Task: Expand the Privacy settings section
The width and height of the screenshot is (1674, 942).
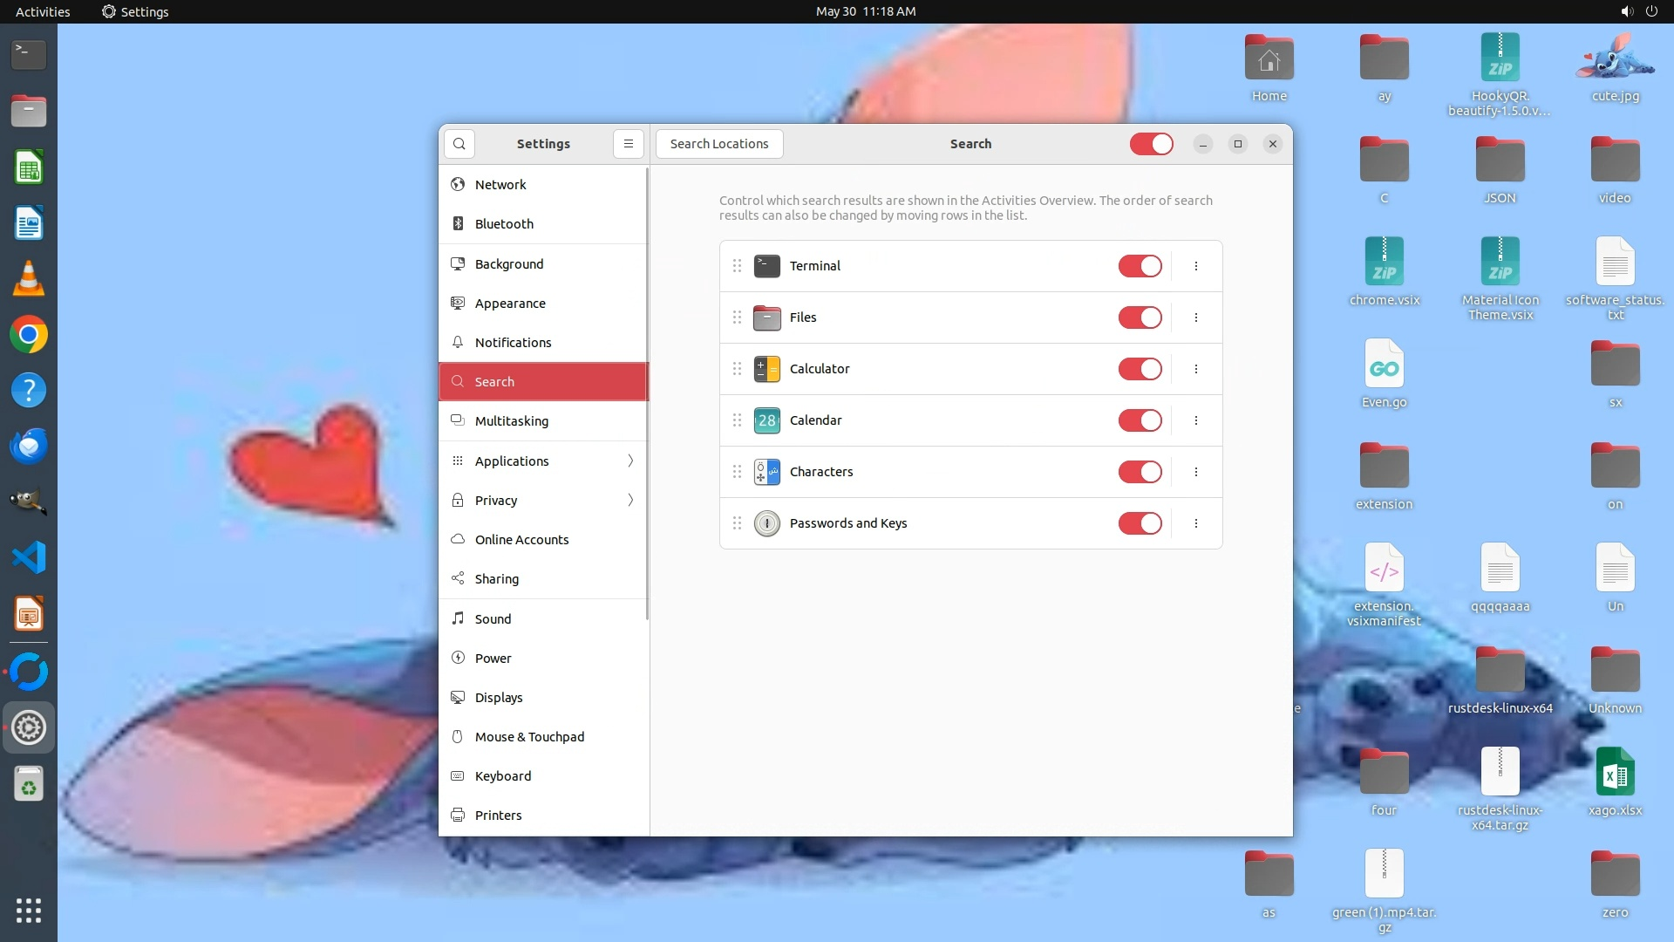Action: [543, 501]
